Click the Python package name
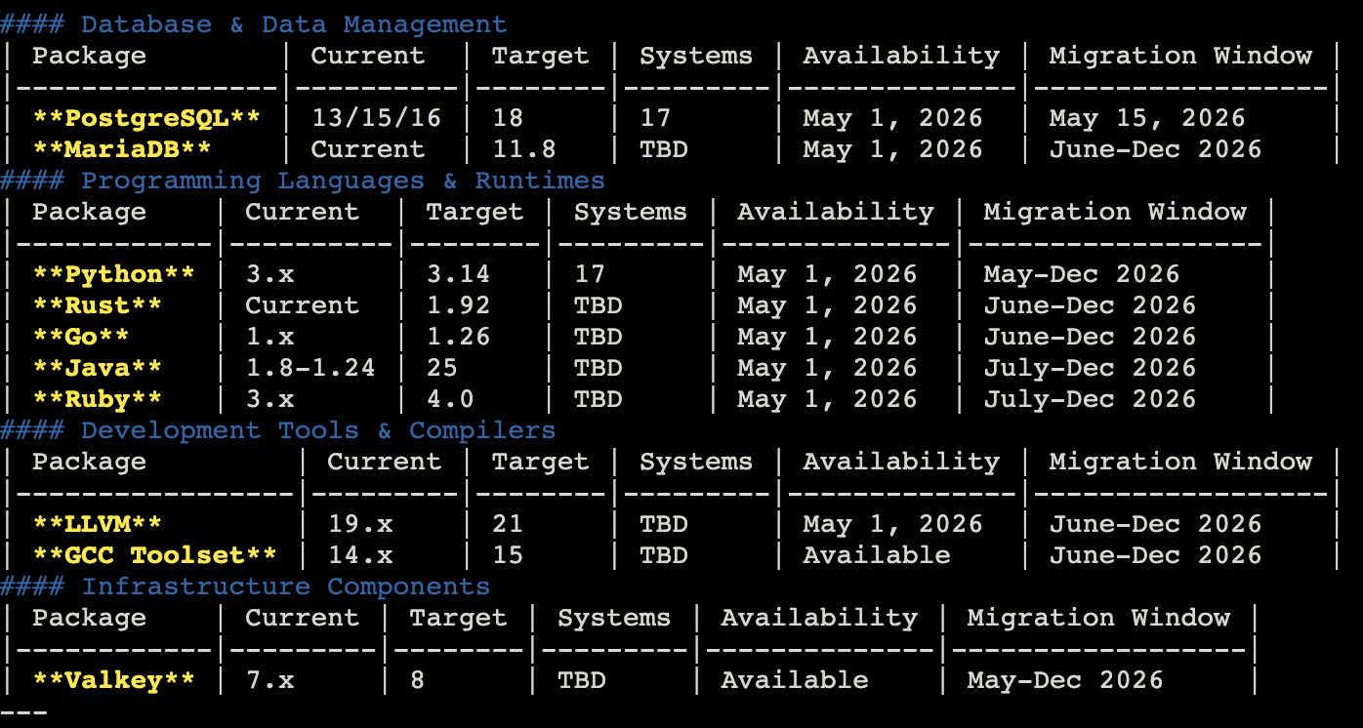The image size is (1363, 728). [x=113, y=274]
